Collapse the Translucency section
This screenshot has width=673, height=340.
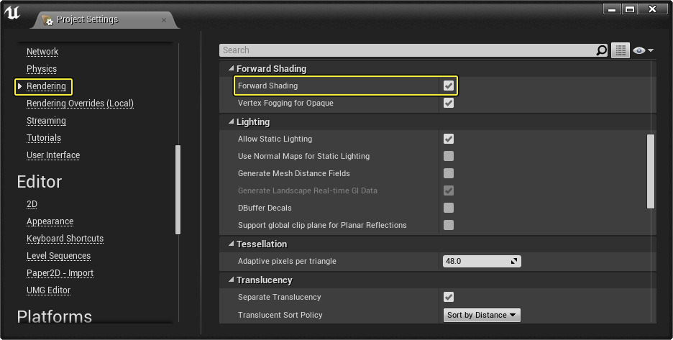point(232,280)
